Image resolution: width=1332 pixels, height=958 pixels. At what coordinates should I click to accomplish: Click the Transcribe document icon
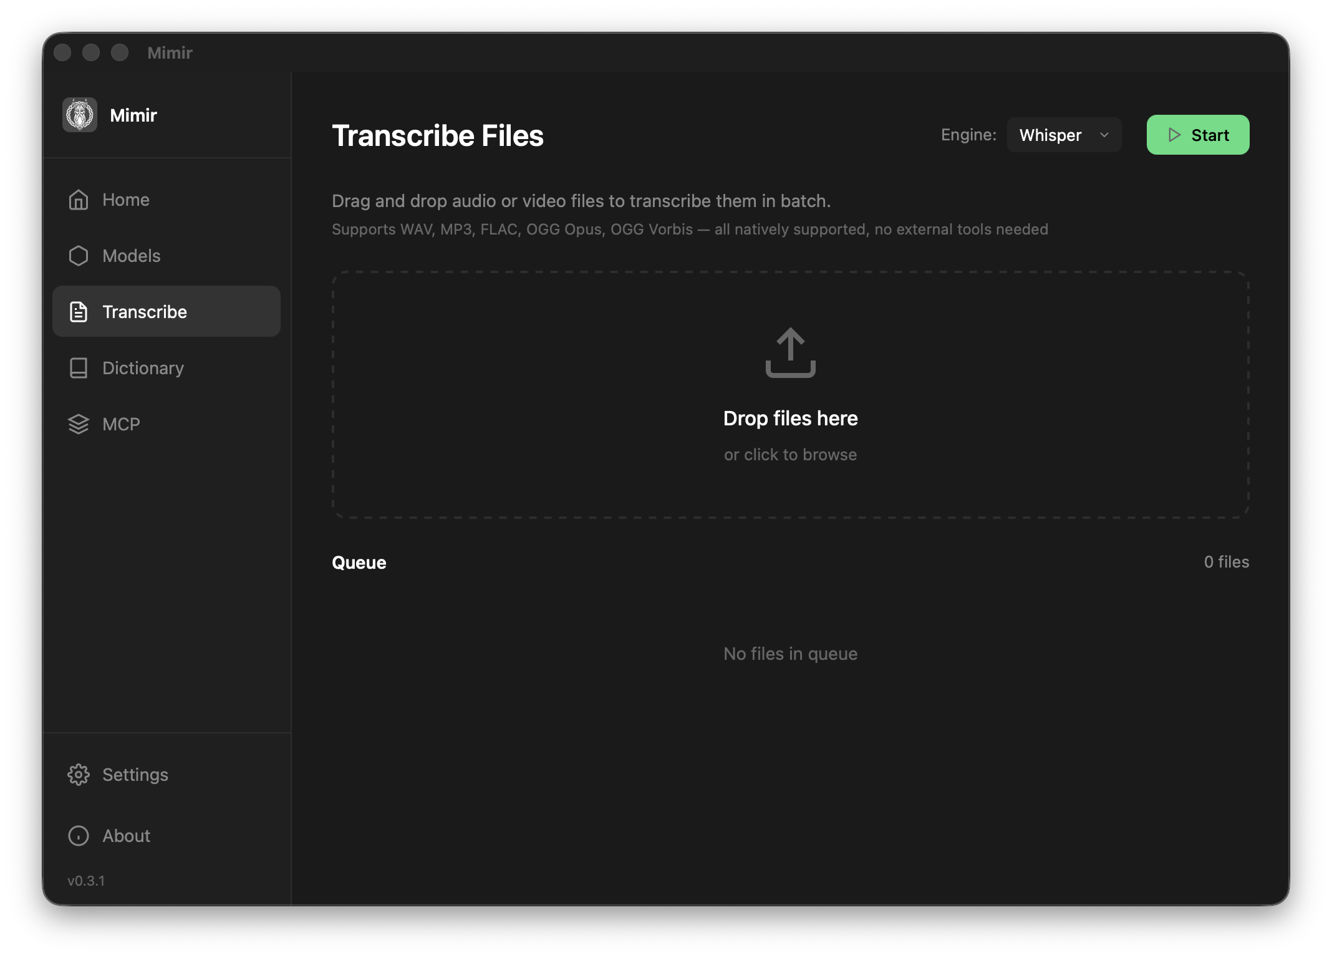(x=79, y=312)
